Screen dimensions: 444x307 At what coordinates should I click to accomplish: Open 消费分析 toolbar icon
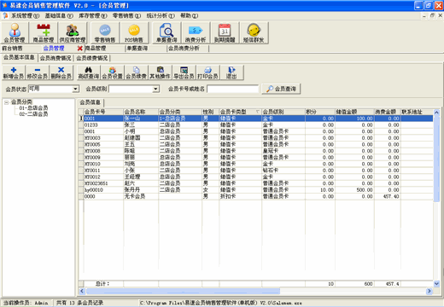click(x=196, y=33)
